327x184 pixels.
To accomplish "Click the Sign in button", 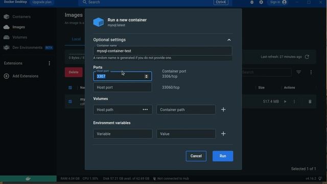I will (278, 2).
